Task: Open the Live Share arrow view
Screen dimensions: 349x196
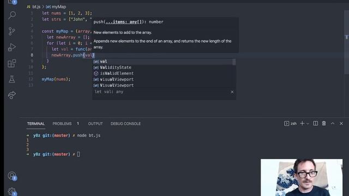Action: (12, 95)
